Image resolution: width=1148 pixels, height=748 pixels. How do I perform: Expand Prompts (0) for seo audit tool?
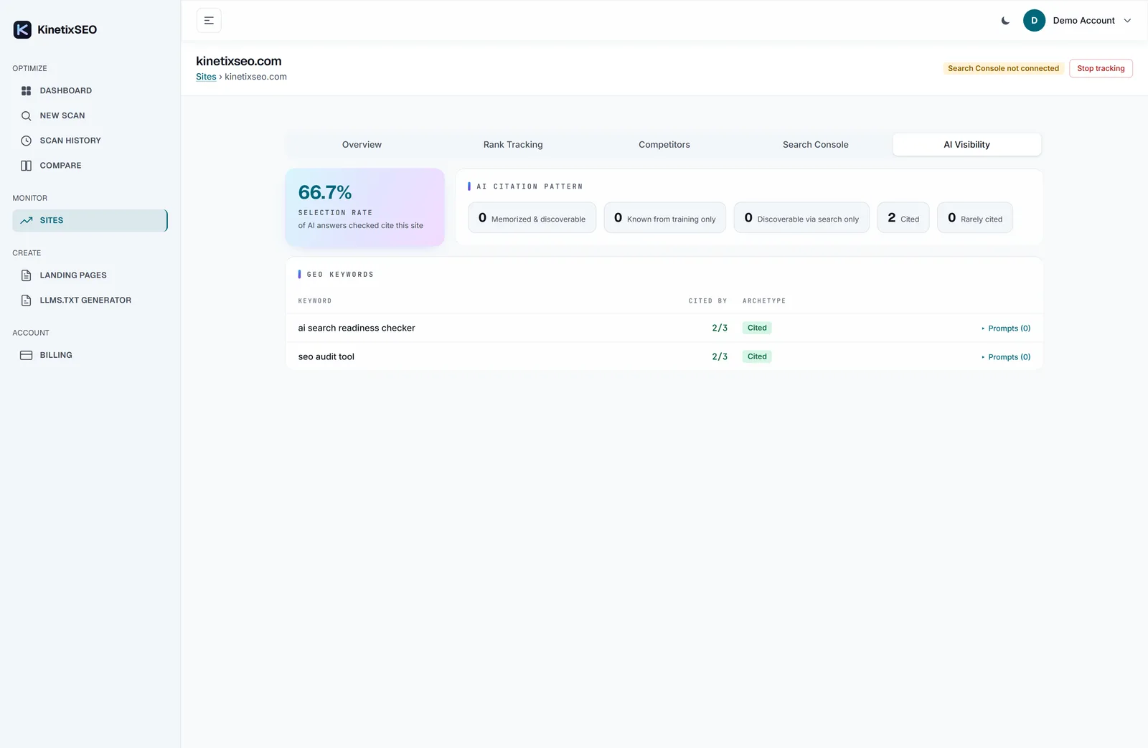point(1006,357)
